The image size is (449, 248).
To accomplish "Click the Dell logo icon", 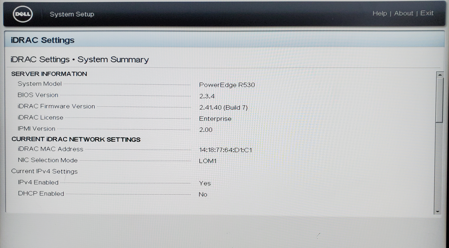I will click(23, 15).
